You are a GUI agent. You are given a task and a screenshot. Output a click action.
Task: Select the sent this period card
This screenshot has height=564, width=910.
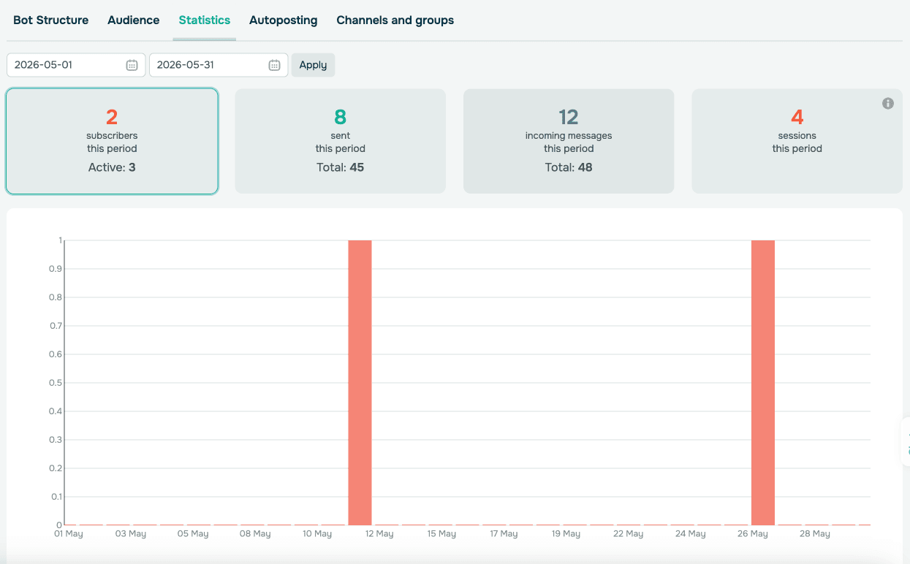(341, 141)
